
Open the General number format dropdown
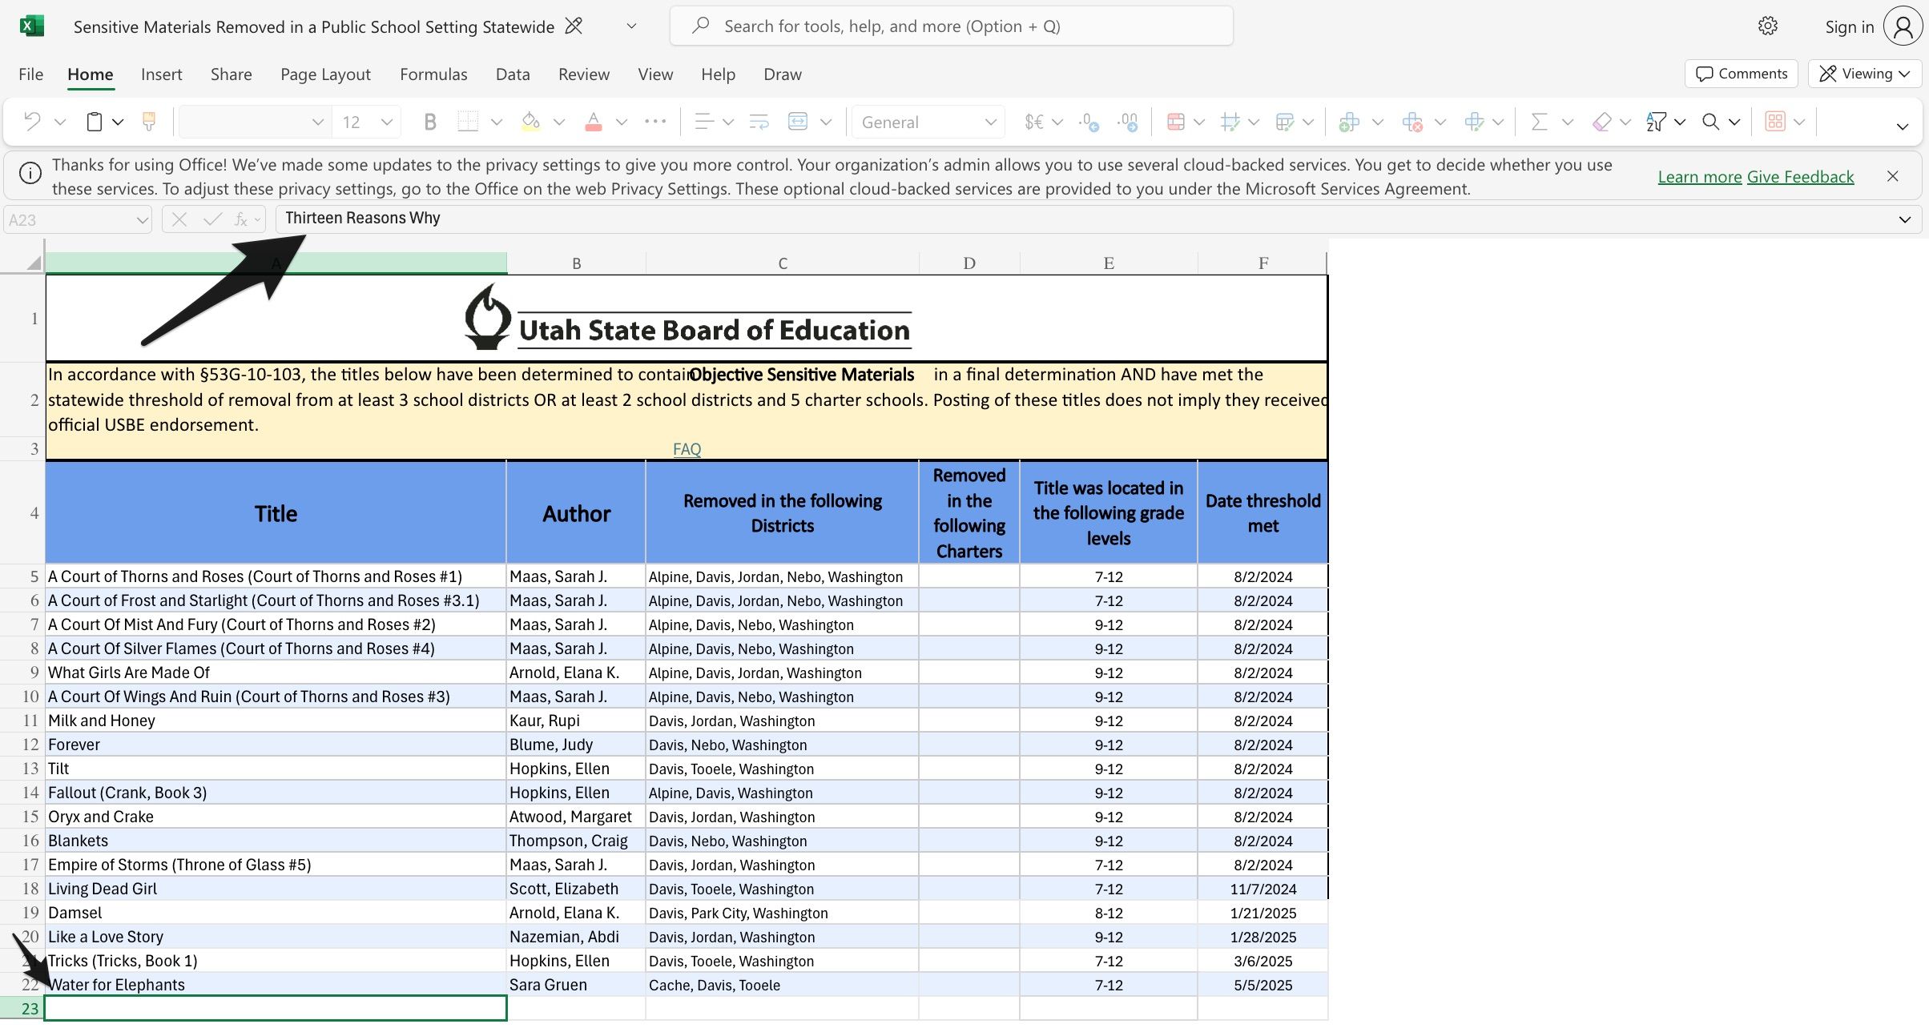click(928, 122)
